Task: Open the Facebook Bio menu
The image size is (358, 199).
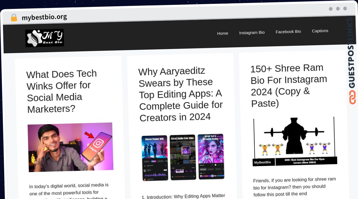Action: [288, 31]
